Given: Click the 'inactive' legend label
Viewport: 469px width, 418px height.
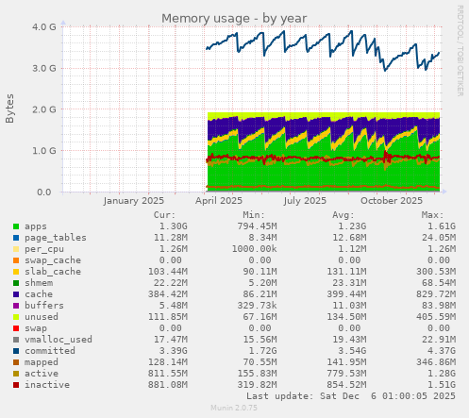Looking at the screenshot, I should pos(47,385).
